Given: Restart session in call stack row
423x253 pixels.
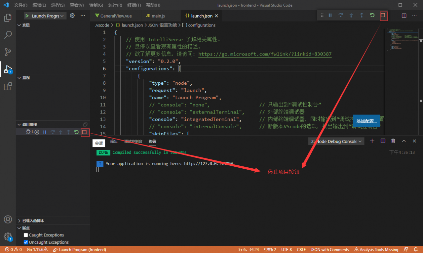Looking at the screenshot, I should pyautogui.click(x=76, y=132).
